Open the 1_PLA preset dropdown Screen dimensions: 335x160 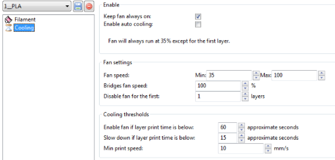point(68,7)
